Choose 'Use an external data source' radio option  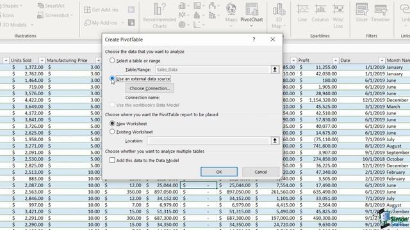click(x=112, y=79)
